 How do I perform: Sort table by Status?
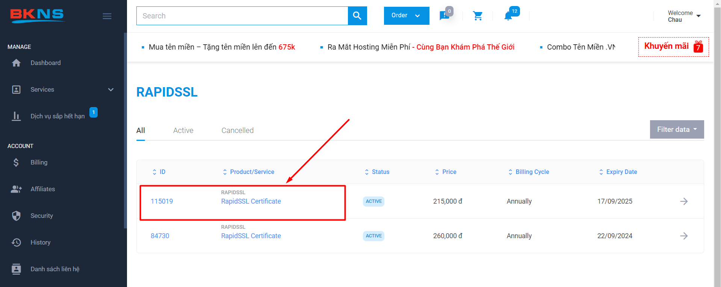coord(377,172)
